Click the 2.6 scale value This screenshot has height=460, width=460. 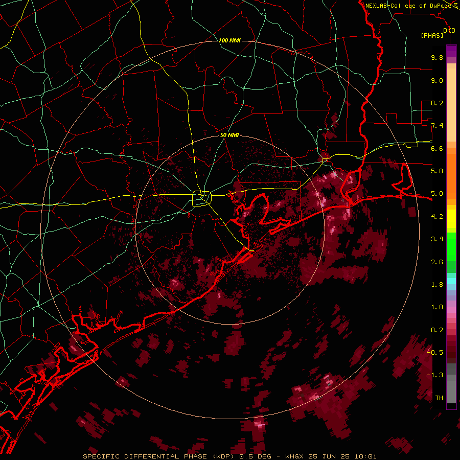(437, 262)
